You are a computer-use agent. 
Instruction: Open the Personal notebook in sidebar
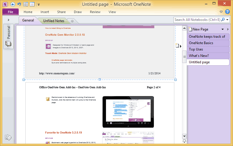click(x=8, y=36)
